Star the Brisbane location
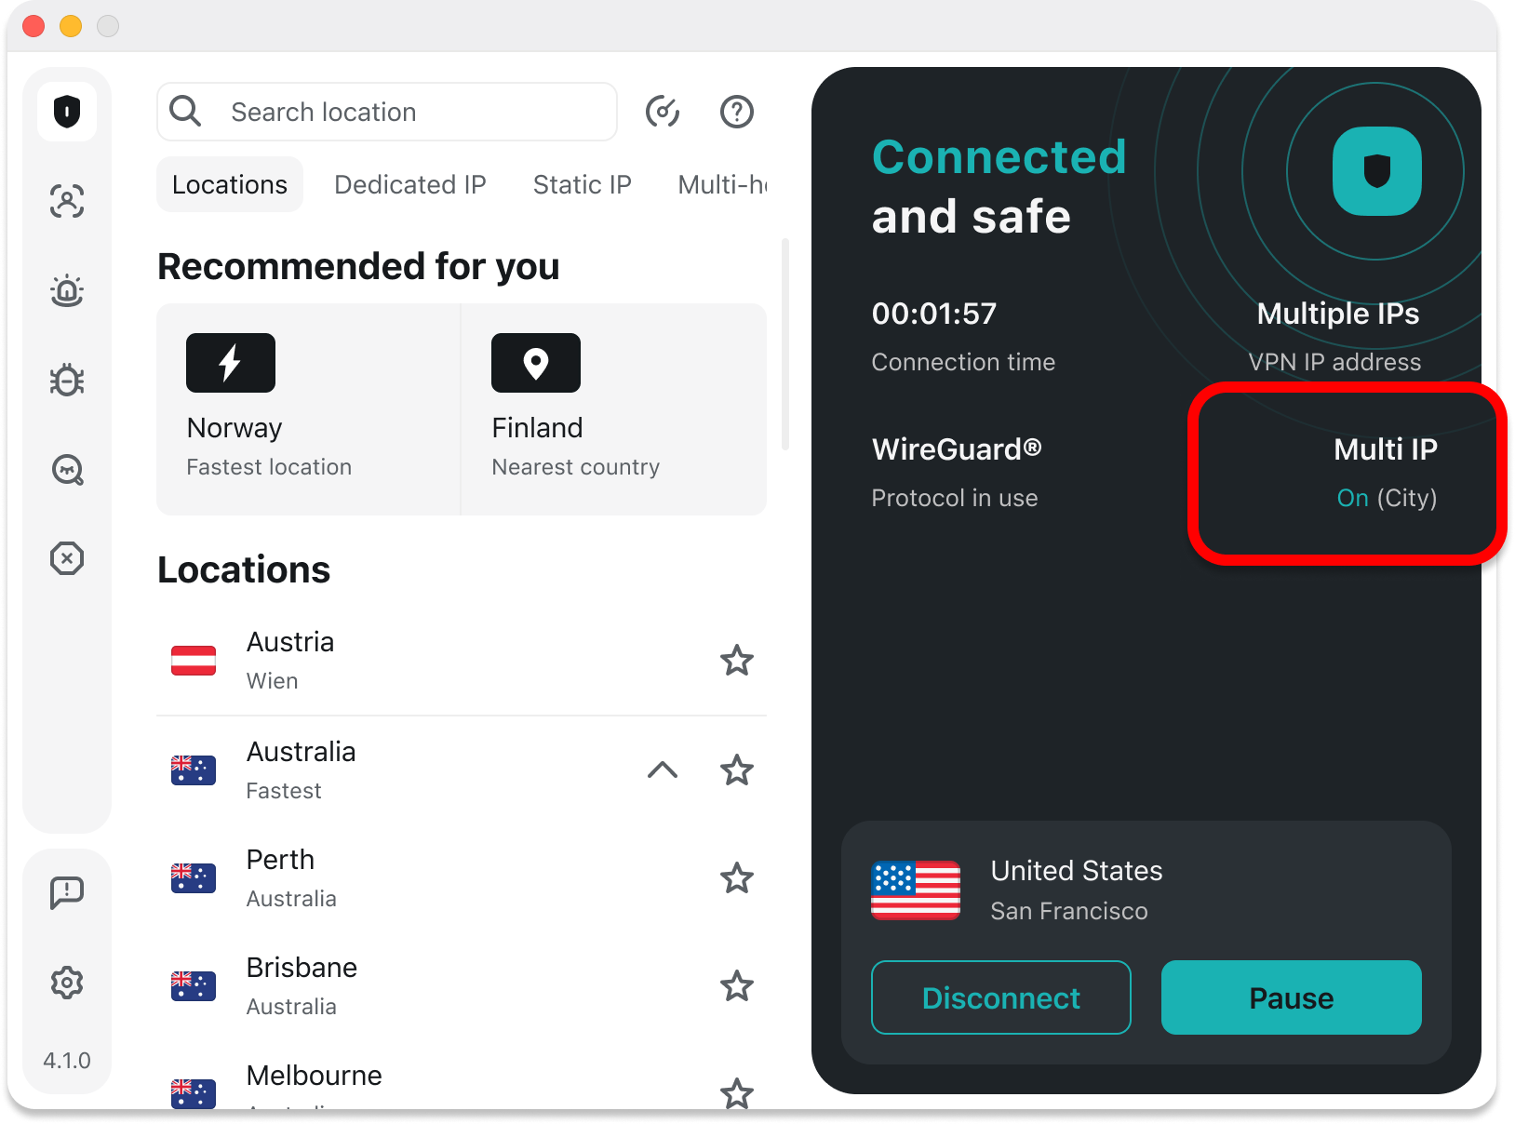 point(736,985)
